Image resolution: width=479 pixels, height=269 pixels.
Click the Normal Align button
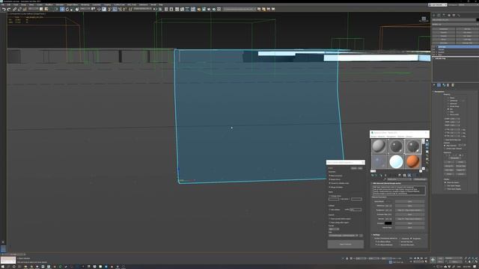click(x=461, y=166)
